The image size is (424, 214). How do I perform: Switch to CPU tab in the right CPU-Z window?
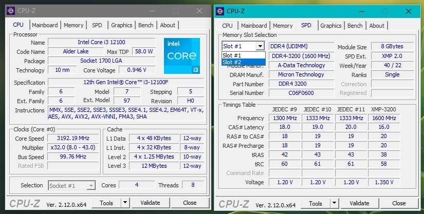227,26
